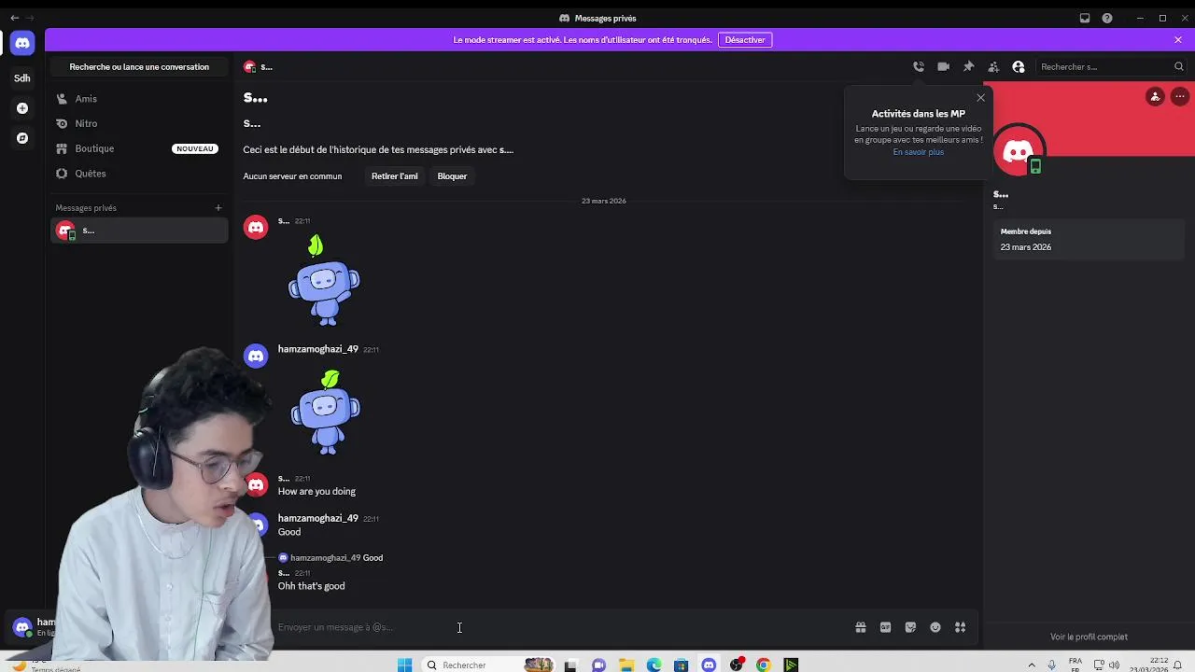Screen dimensions: 1195x672
Task: Click the Bloquer button
Action: (x=452, y=176)
